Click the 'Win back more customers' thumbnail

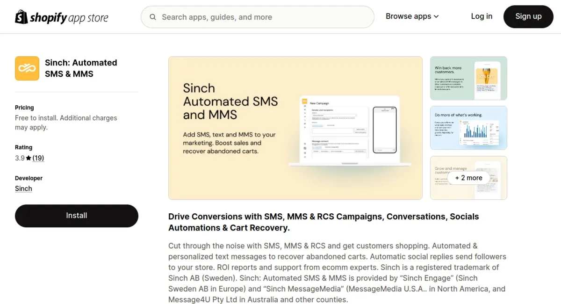pyautogui.click(x=468, y=78)
